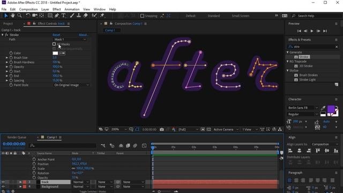Select the Roto Brush tool

click(94, 16)
